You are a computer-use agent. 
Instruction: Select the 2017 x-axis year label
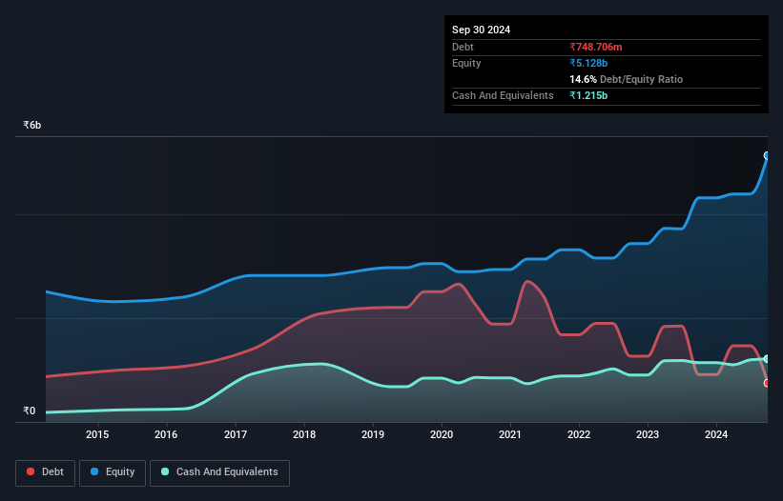pos(235,435)
